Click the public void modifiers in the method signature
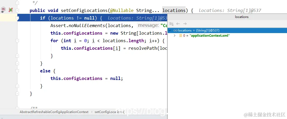The width and height of the screenshot is (287, 119). [44, 10]
